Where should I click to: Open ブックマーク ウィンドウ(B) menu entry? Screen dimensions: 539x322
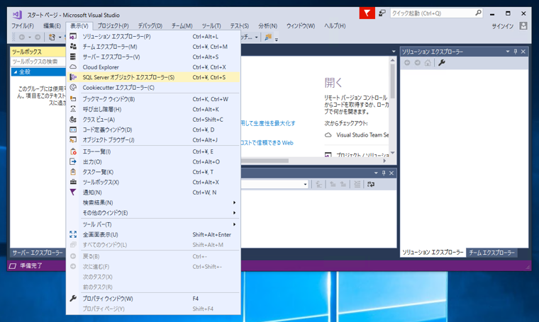(153, 99)
